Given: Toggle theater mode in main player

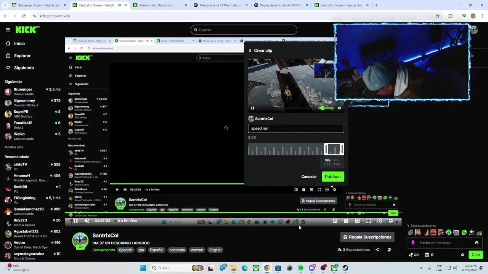Looking at the screenshot, I should pos(357,221).
